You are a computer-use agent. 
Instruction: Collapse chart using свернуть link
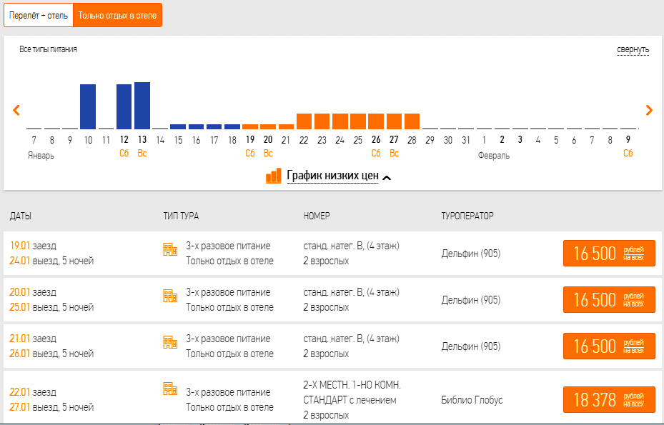(x=633, y=50)
